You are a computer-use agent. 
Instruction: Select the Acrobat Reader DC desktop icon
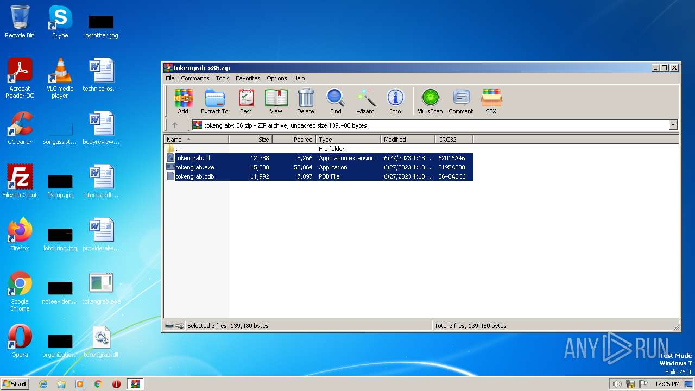pyautogui.click(x=20, y=78)
